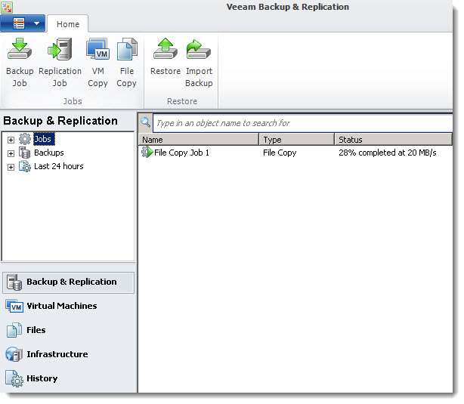
Task: Open the Virtual Machines view
Action: [68, 306]
